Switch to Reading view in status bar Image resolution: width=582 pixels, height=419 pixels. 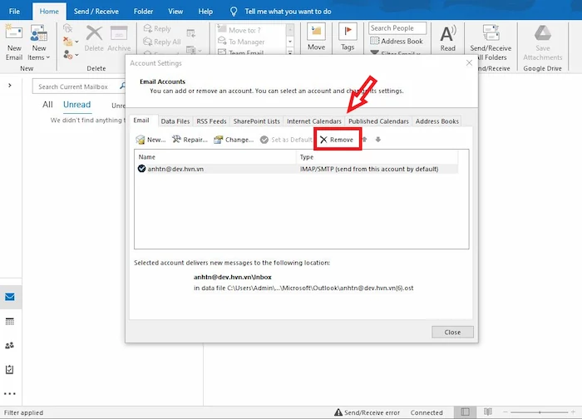pyautogui.click(x=488, y=412)
